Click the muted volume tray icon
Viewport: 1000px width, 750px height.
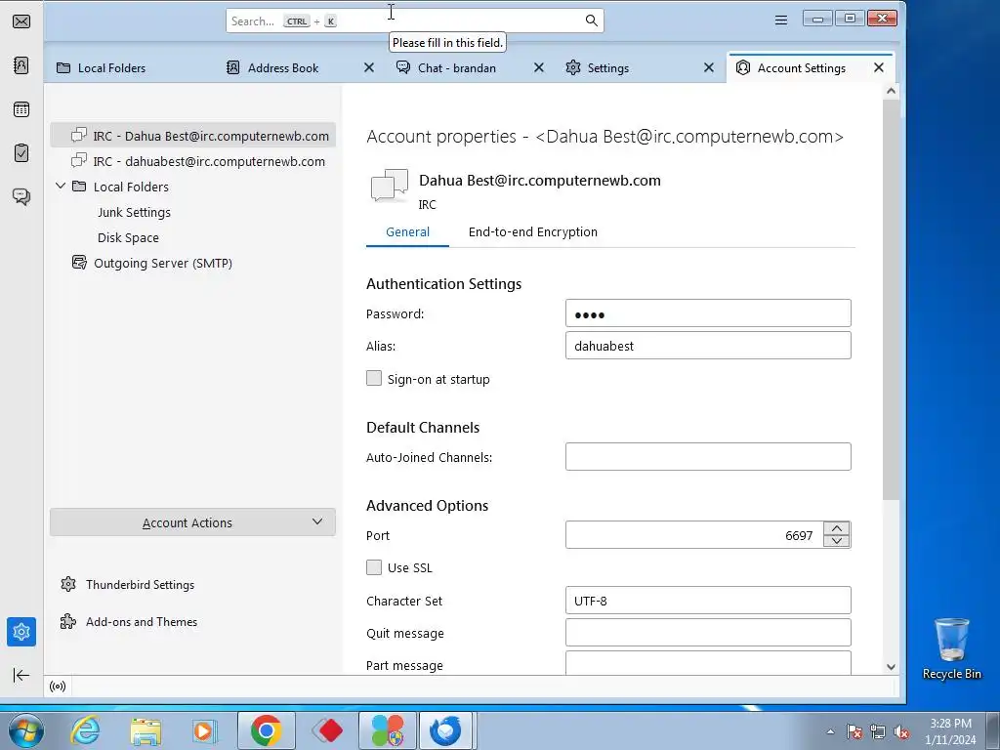901,732
